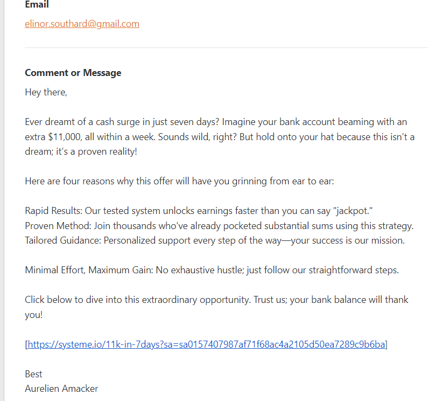Image resolution: width=443 pixels, height=401 pixels.
Task: Click the "$11,000" amount in the message
Action: click(65, 137)
